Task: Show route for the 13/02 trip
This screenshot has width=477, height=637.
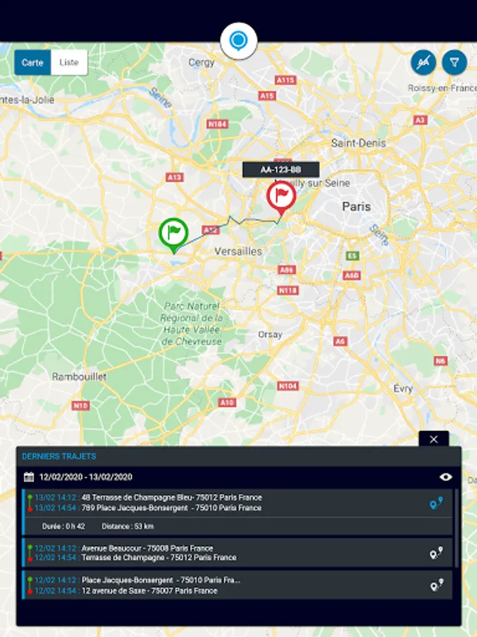Action: point(437,503)
